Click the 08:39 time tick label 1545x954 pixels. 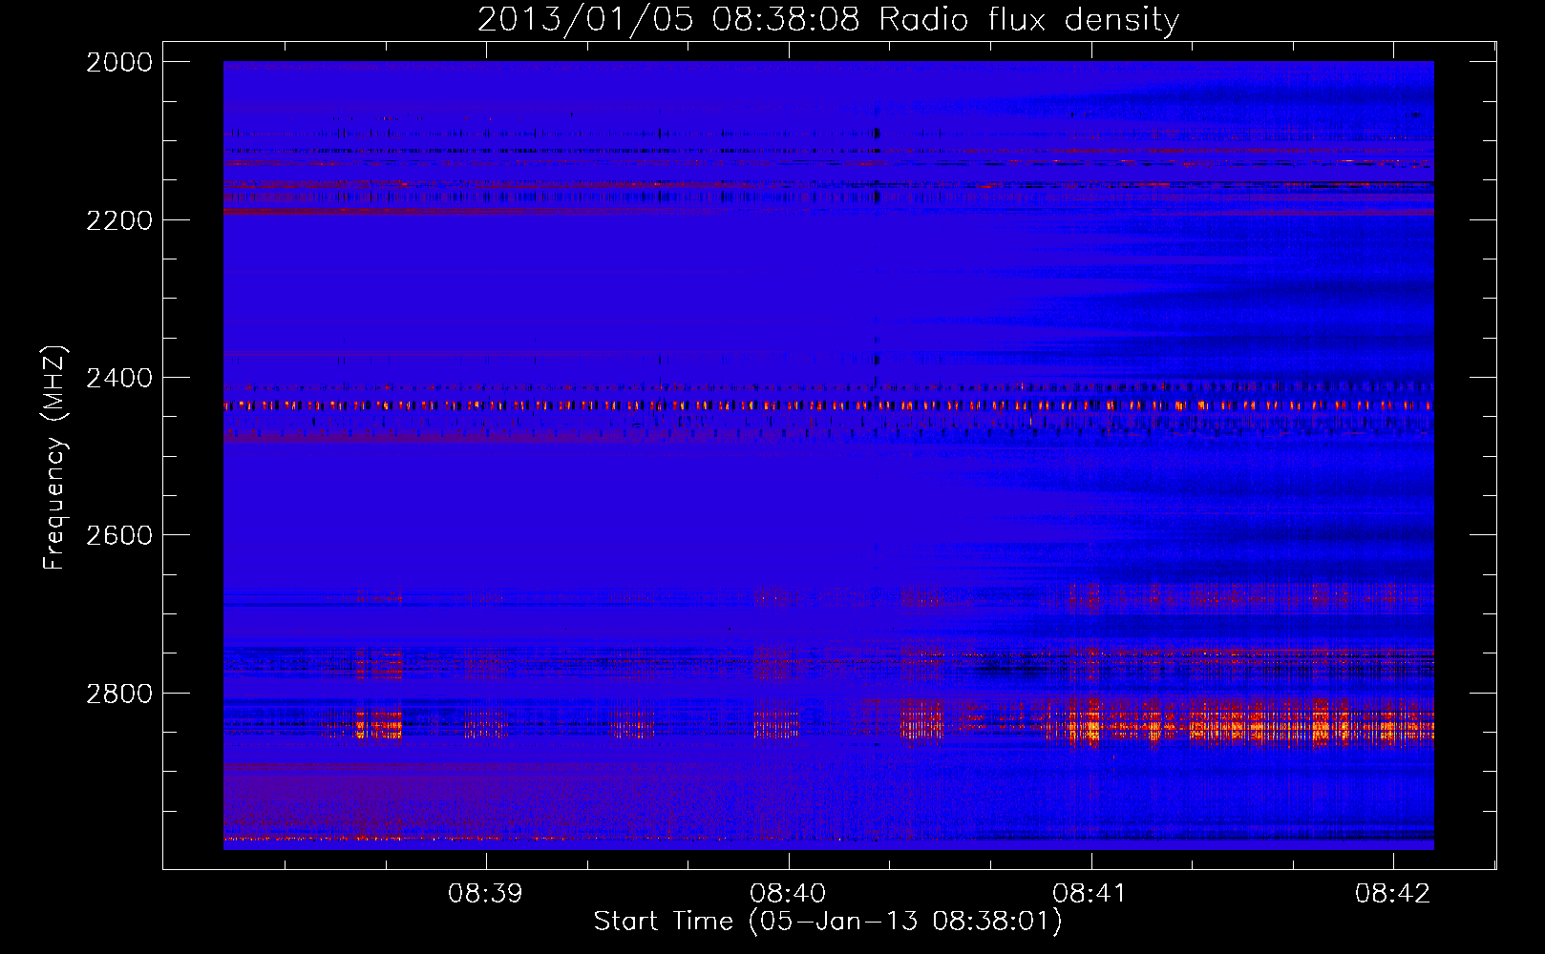click(x=486, y=893)
